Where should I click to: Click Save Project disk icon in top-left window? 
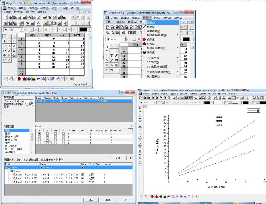59,18
